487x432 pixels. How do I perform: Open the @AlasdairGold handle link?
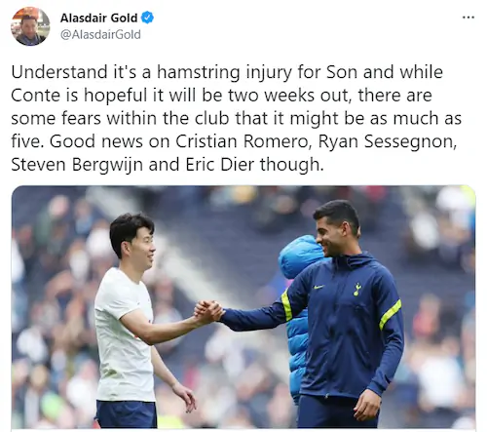100,34
